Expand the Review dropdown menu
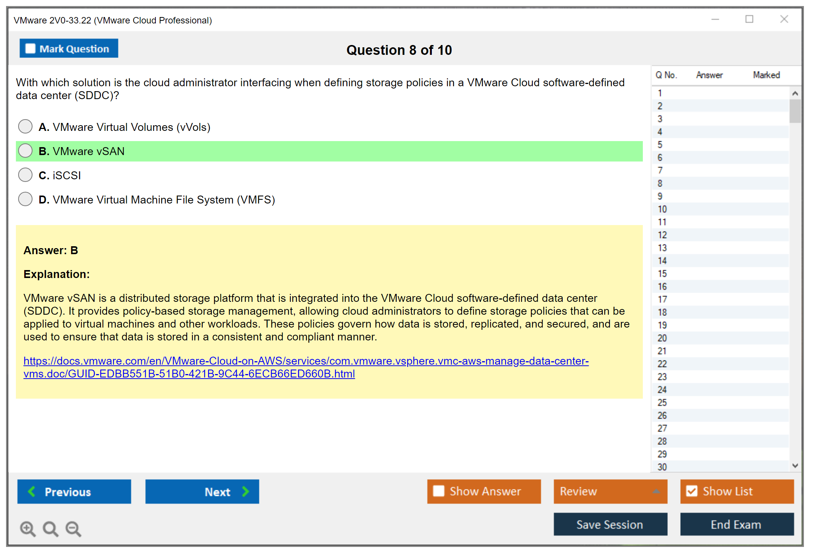This screenshot has width=813, height=556. point(656,491)
